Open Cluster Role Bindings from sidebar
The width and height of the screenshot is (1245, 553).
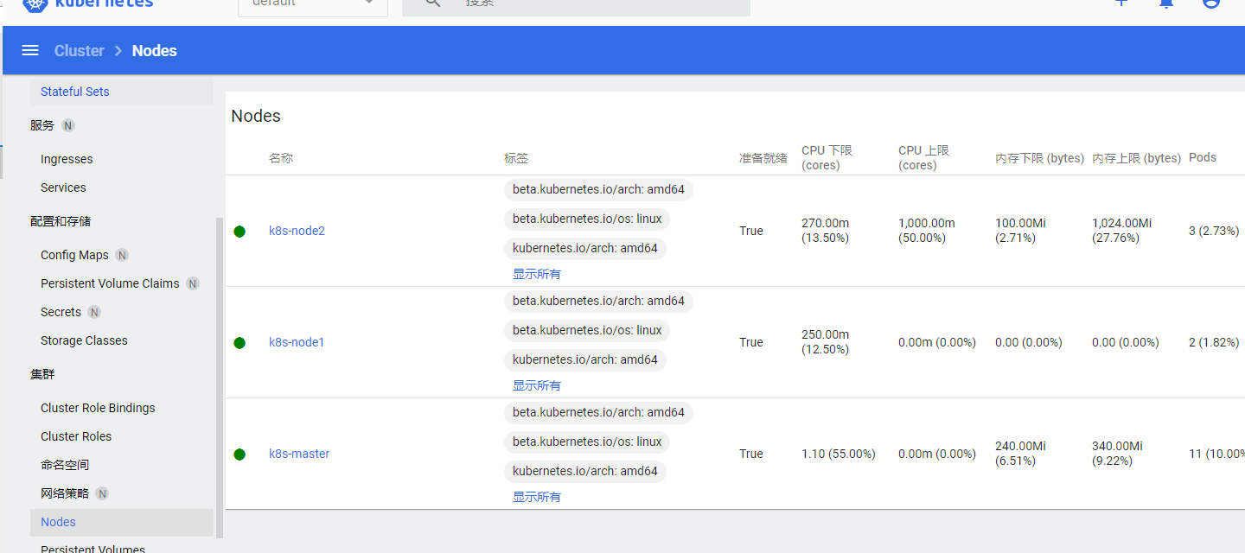(x=98, y=407)
